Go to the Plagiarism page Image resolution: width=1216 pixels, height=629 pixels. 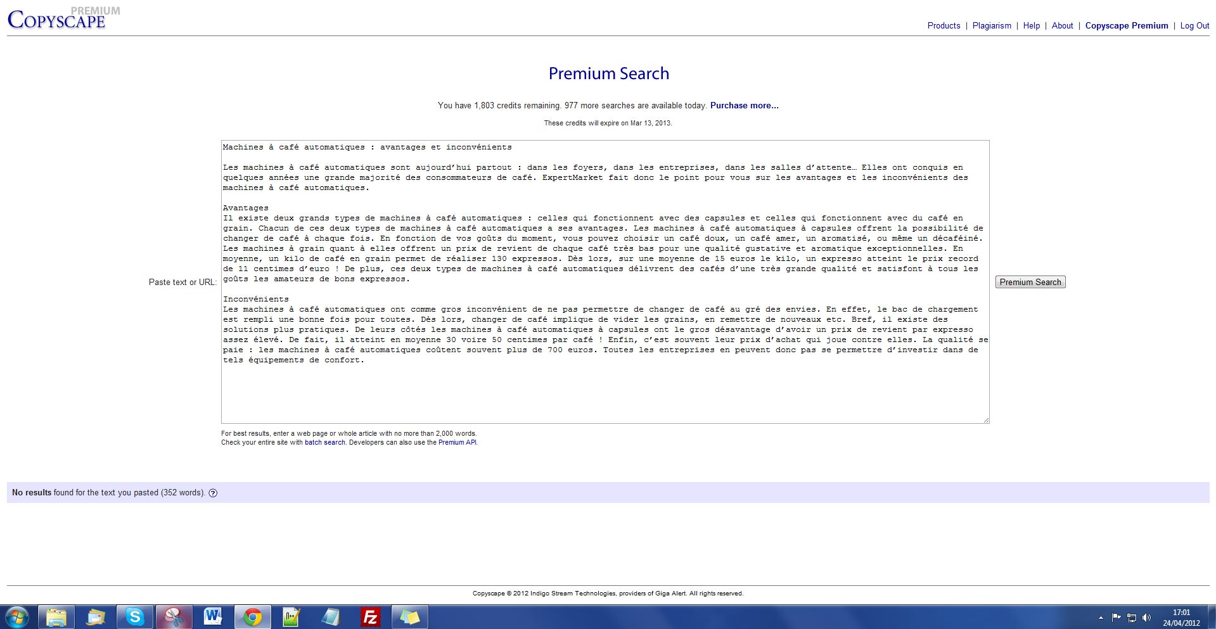[x=992, y=26]
